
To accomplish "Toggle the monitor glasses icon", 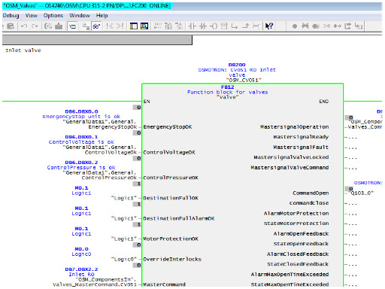I will tap(97, 26).
